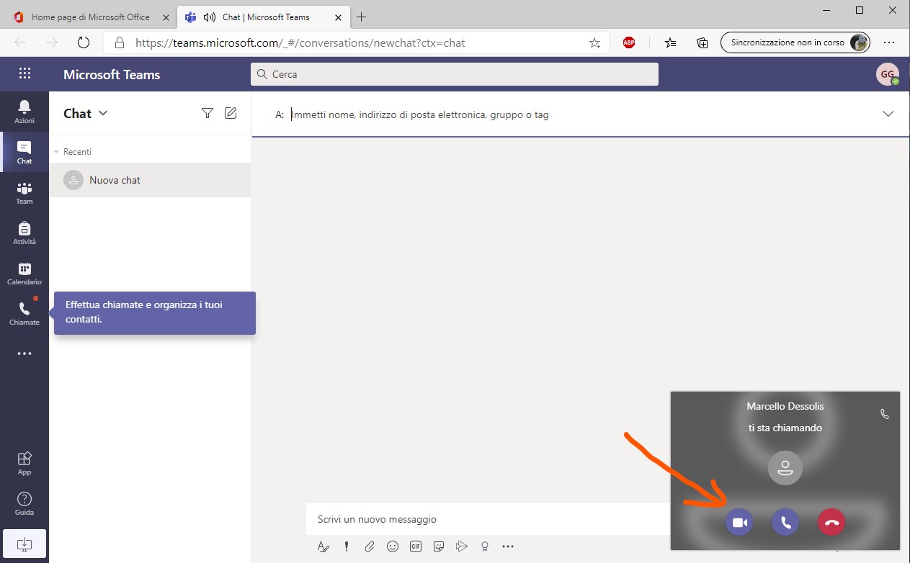Open the Calendario view

[24, 273]
